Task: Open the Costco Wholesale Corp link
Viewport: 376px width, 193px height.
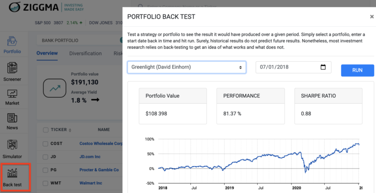Action: [101, 144]
